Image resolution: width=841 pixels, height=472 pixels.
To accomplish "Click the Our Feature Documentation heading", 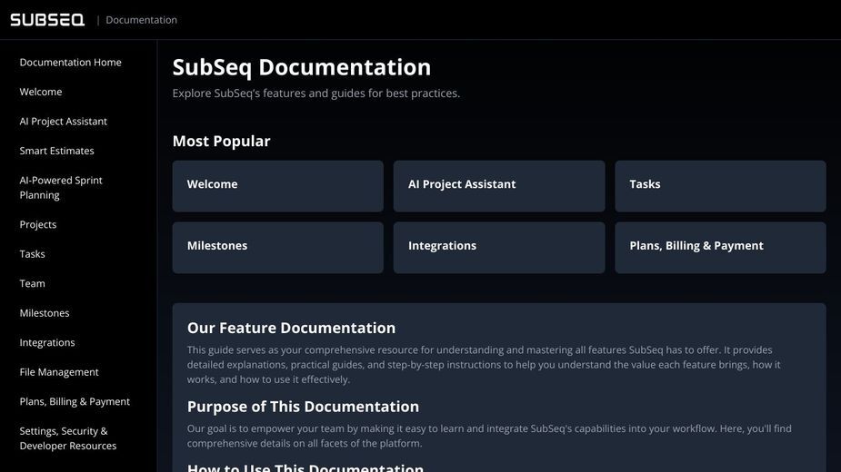I will point(291,328).
